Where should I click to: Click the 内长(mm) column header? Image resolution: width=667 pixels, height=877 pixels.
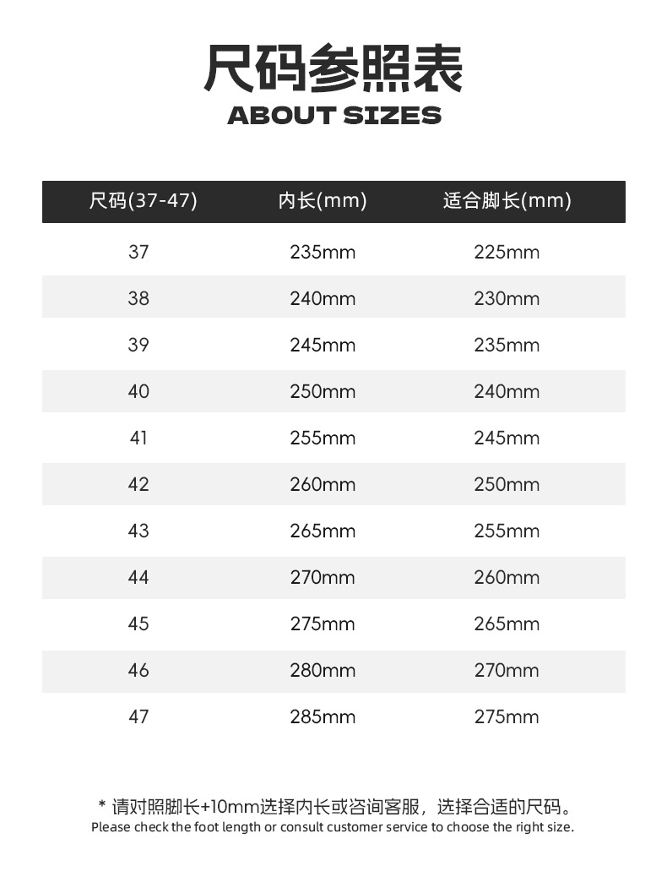(323, 200)
